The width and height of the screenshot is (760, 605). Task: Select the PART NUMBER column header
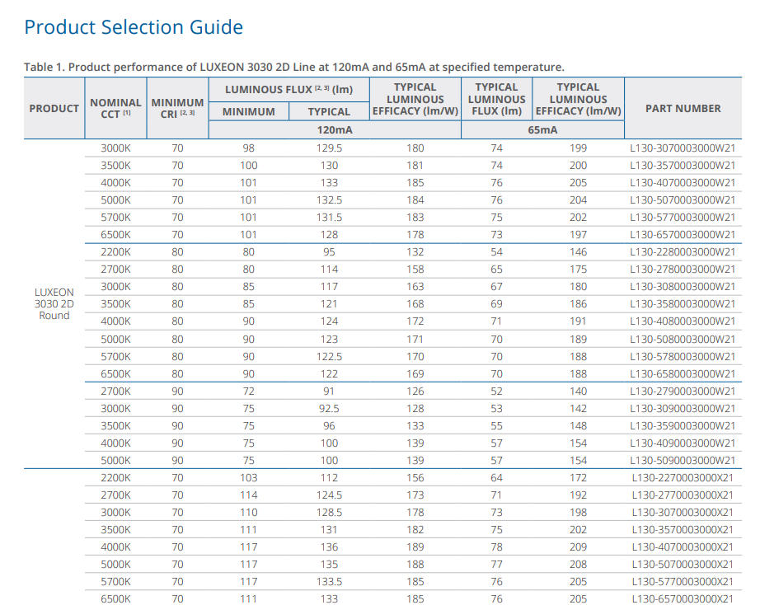pyautogui.click(x=683, y=108)
